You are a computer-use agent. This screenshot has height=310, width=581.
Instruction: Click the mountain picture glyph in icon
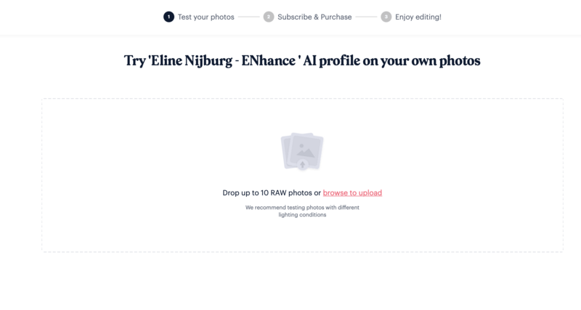(x=306, y=151)
